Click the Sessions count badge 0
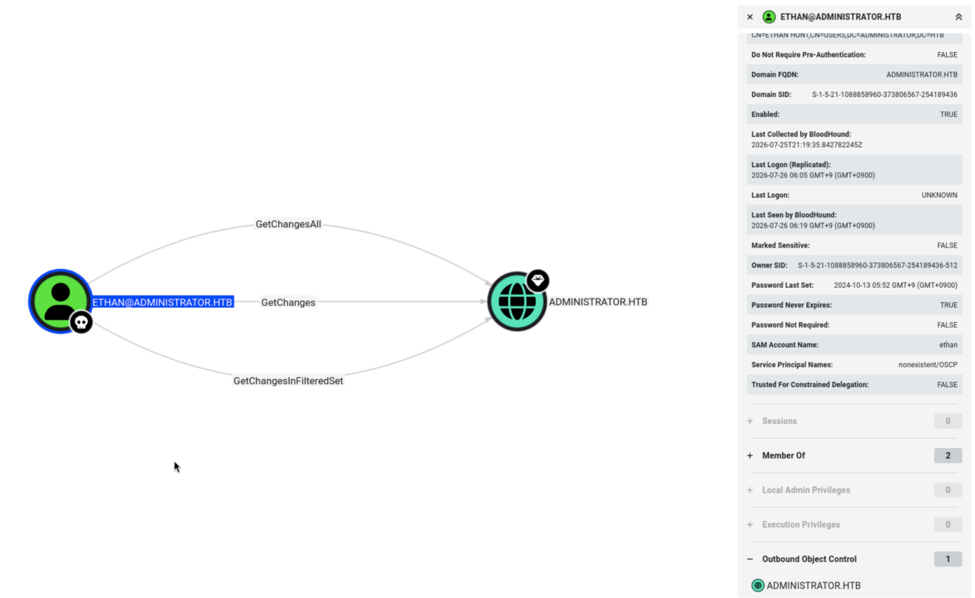This screenshot has width=975, height=598. point(948,421)
